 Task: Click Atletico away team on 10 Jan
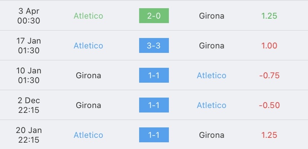[212, 75]
